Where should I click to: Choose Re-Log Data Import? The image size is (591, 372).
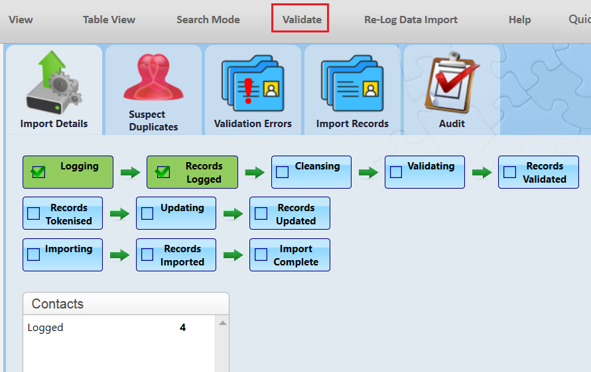tap(411, 20)
